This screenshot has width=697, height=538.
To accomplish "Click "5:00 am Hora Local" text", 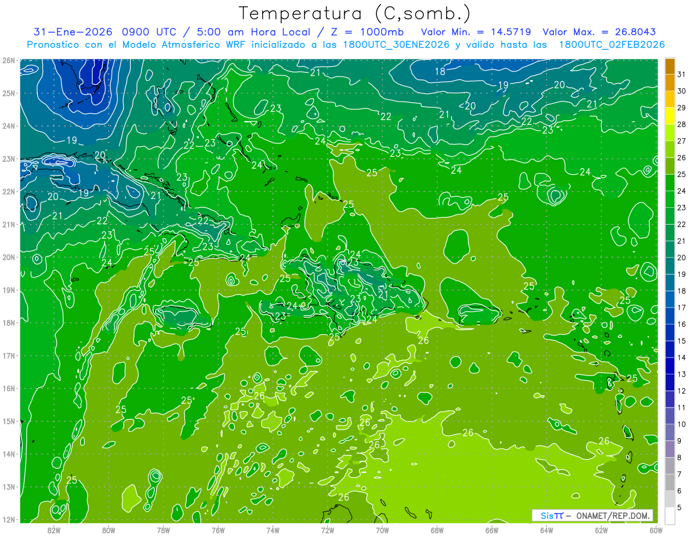I will point(254,32).
